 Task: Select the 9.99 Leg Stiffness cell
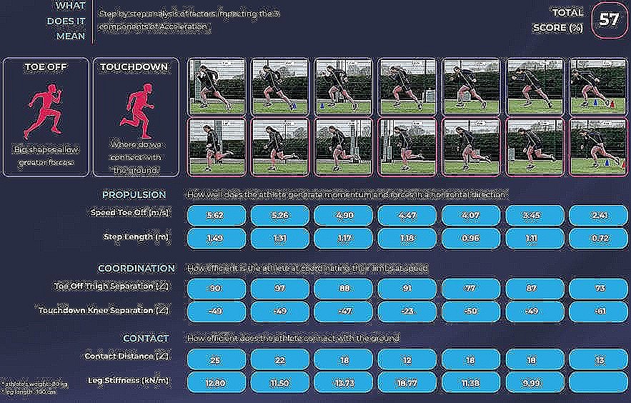tap(535, 382)
